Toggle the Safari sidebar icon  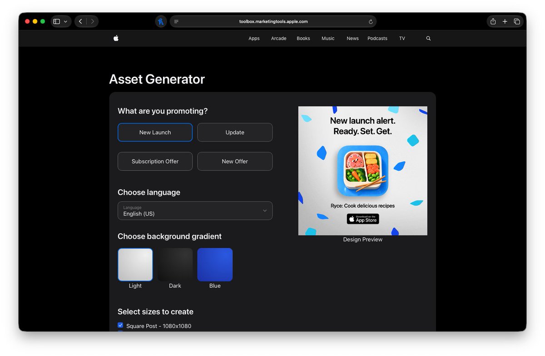(x=56, y=21)
